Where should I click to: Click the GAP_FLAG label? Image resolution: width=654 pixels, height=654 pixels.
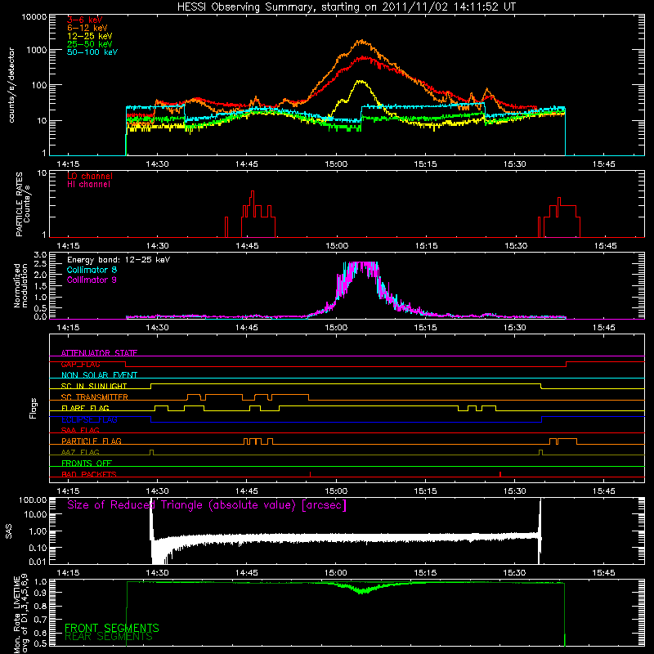click(x=80, y=364)
